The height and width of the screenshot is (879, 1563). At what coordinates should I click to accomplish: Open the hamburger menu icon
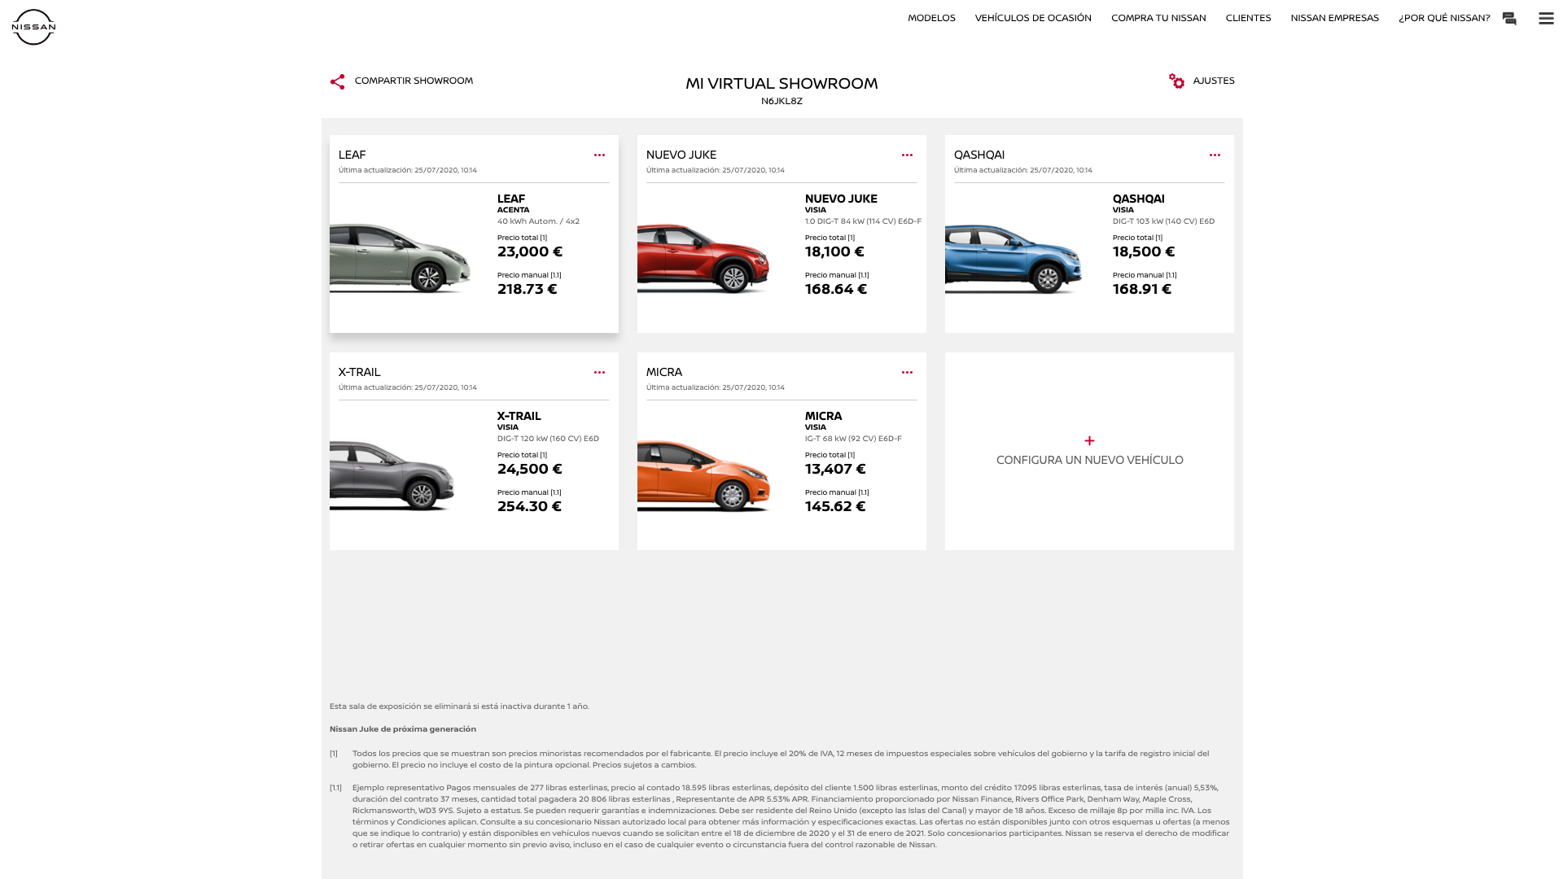tap(1546, 18)
